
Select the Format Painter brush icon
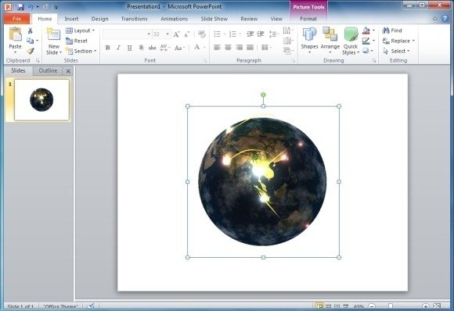30,51
